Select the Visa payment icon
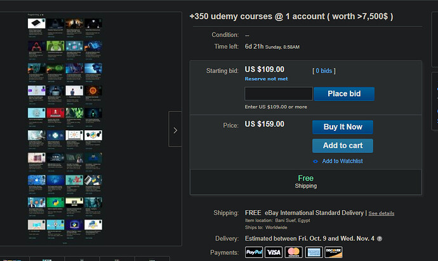This screenshot has width=438, height=261. pyautogui.click(x=274, y=252)
